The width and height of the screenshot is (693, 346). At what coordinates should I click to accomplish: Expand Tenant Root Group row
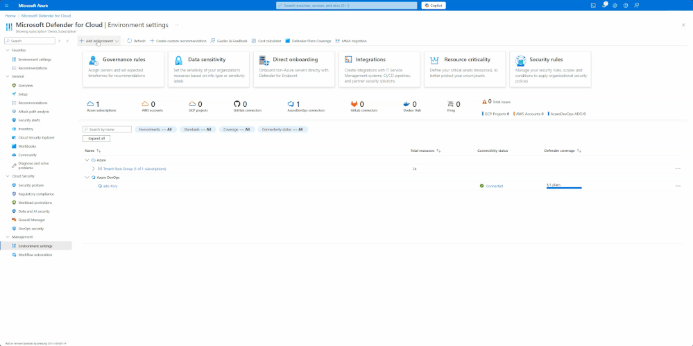tap(93, 168)
